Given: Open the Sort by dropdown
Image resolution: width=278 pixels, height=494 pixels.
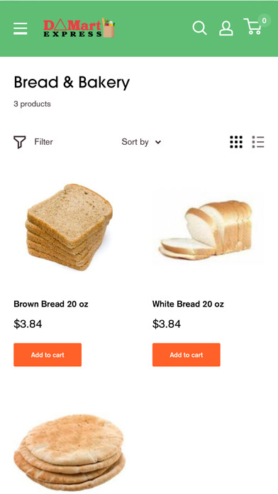Looking at the screenshot, I should pos(141,142).
